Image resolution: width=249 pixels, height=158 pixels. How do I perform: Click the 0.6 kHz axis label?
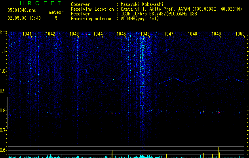point(4,150)
